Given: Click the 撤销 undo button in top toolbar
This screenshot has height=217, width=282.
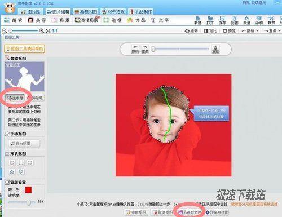Looking at the screenshot, I should click(248, 31).
